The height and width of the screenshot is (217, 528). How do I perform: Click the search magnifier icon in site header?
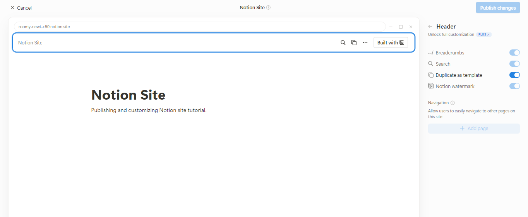pyautogui.click(x=343, y=42)
